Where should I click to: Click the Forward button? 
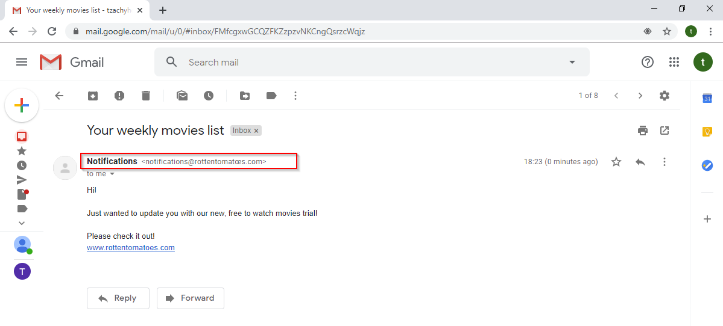pos(191,298)
